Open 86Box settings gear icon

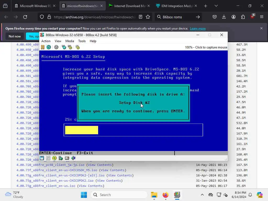click(77, 47)
